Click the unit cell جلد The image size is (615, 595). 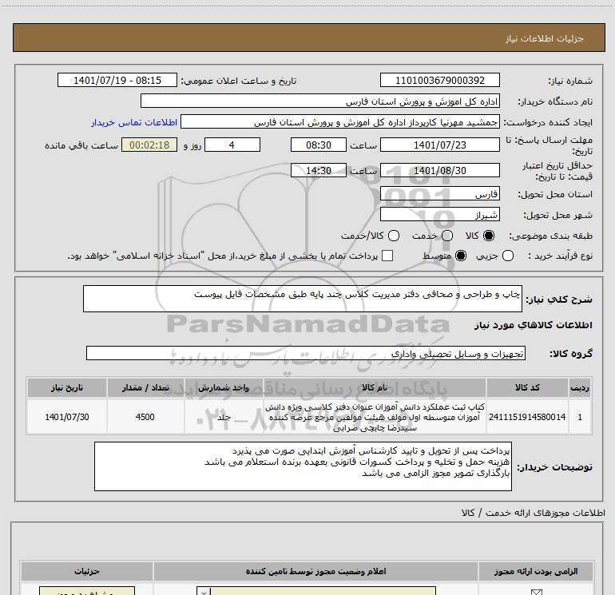coord(224,417)
